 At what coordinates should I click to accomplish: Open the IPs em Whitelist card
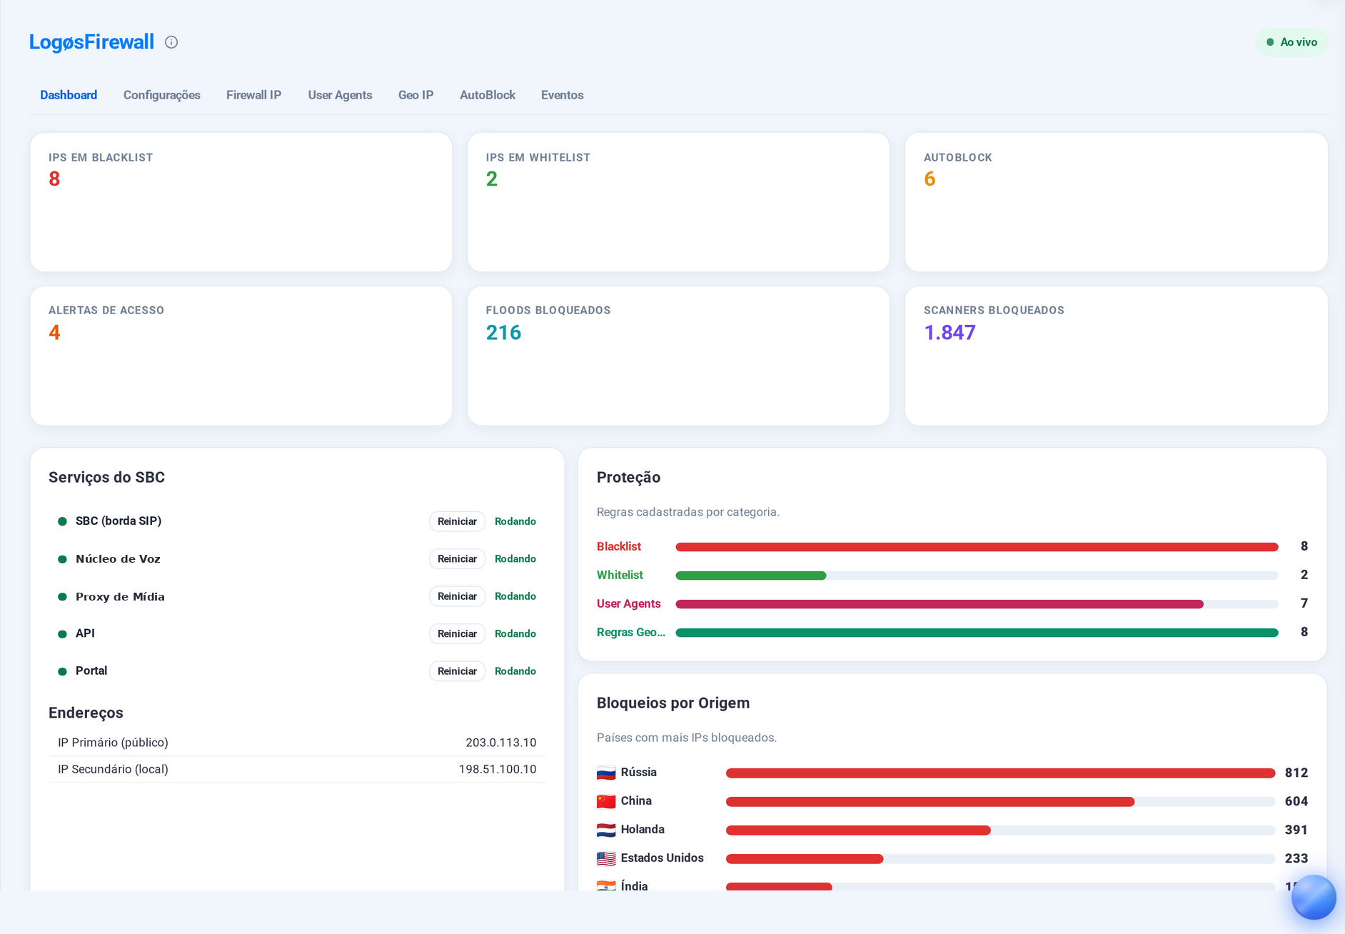point(678,202)
